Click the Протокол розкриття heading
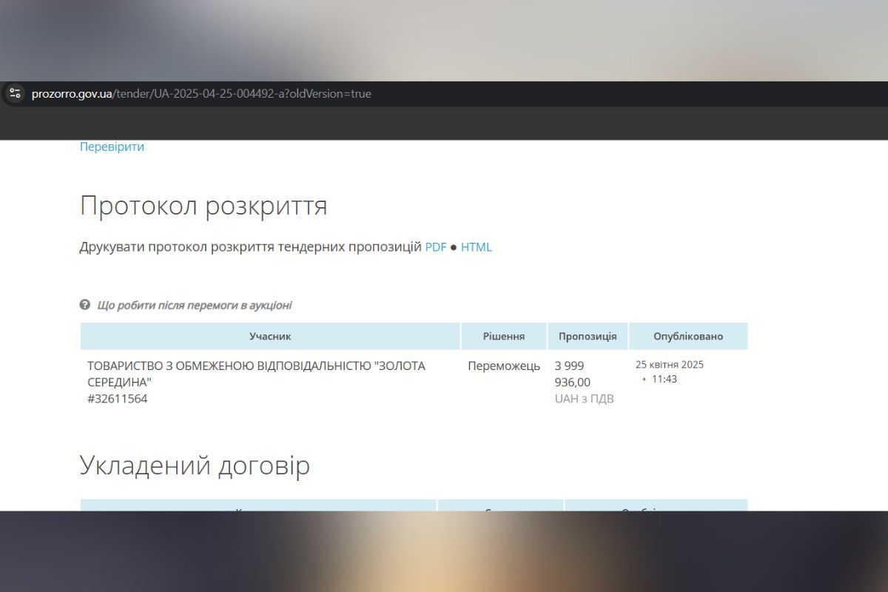This screenshot has width=888, height=592. pyautogui.click(x=204, y=206)
